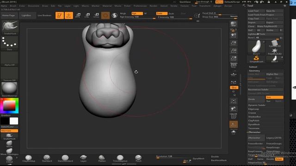Select the ClayBuildup brush
The width and height of the screenshot is (296, 166).
coord(29,158)
